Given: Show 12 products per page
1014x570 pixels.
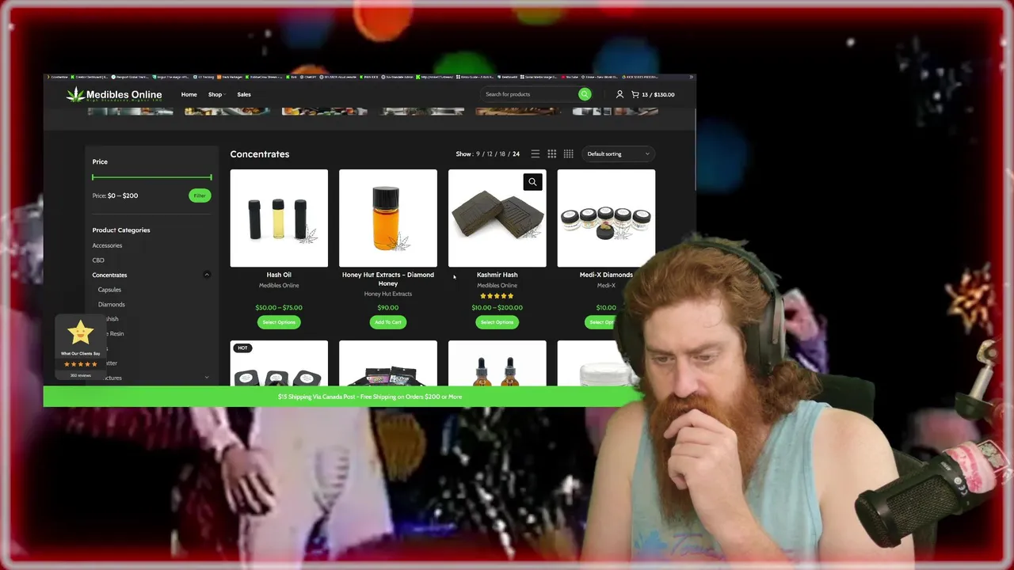Looking at the screenshot, I should click(490, 154).
